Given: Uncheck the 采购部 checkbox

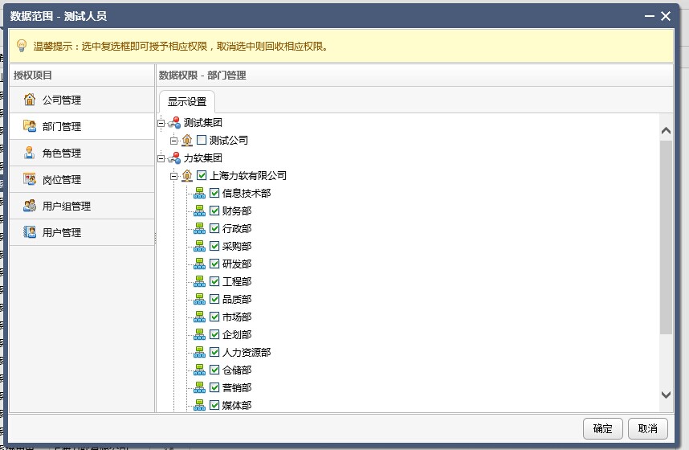Looking at the screenshot, I should (x=214, y=246).
